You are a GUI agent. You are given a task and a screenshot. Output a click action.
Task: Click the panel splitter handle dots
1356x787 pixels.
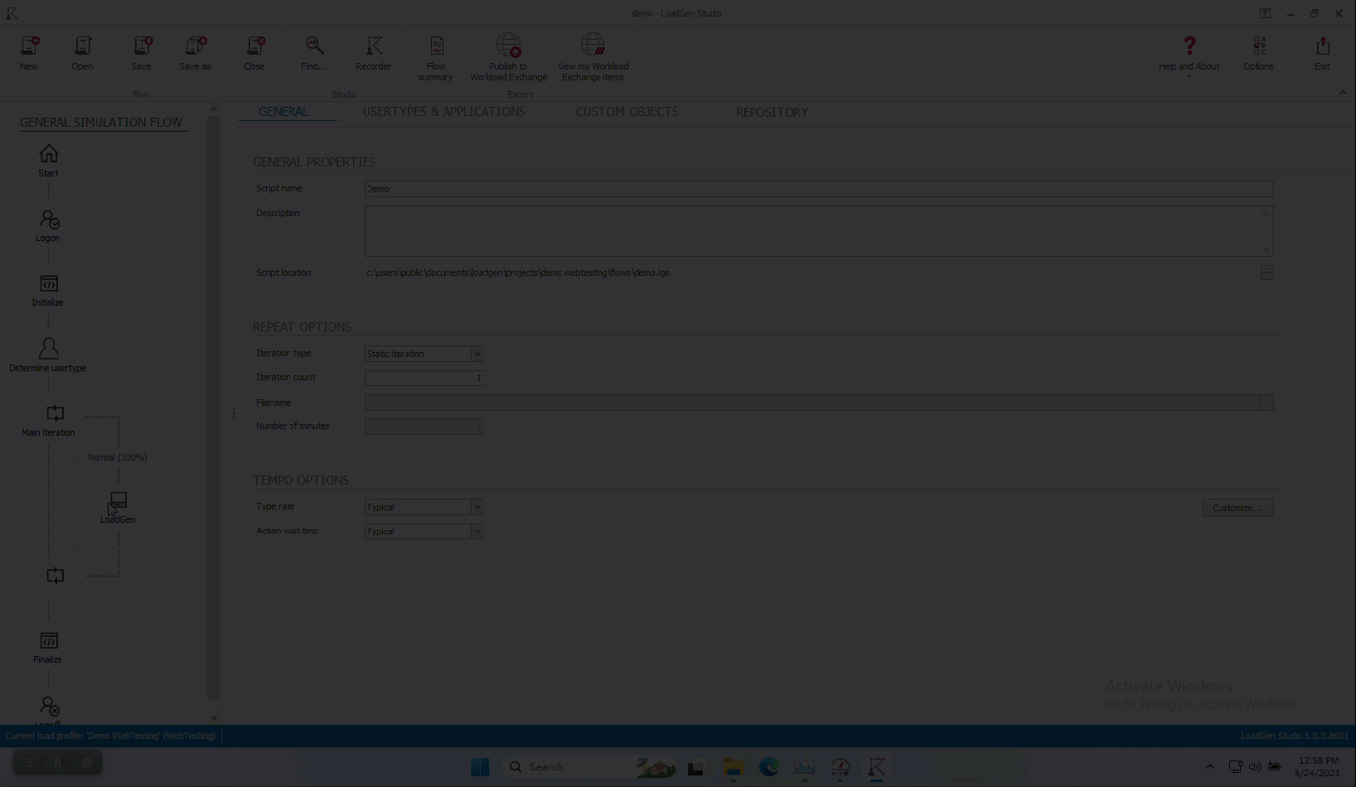coord(234,413)
